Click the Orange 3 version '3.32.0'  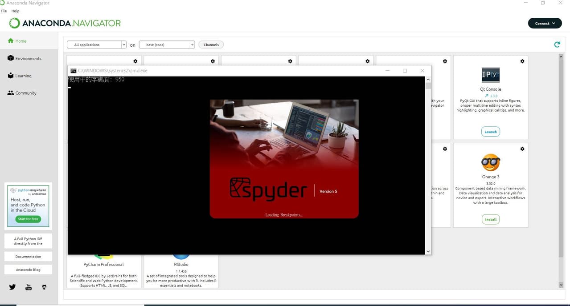pos(491,183)
